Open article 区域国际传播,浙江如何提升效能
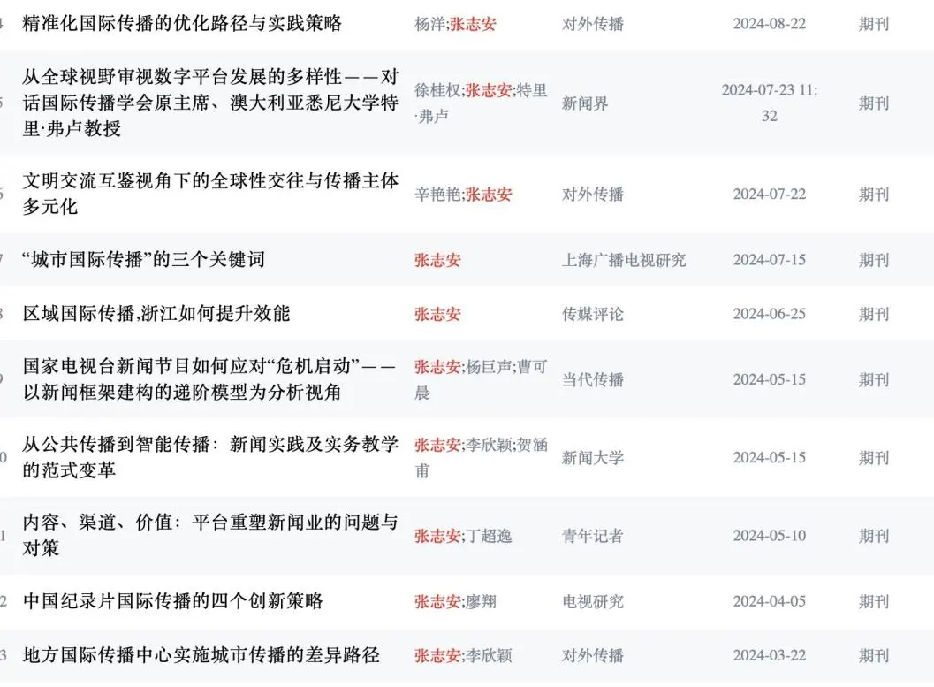934x687 pixels. click(156, 313)
